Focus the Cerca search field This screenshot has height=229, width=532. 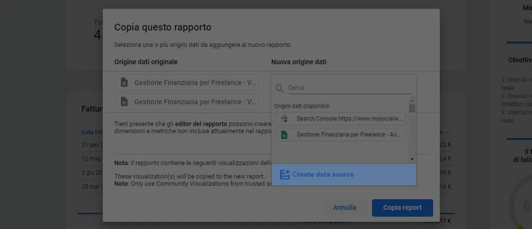[x=348, y=88]
